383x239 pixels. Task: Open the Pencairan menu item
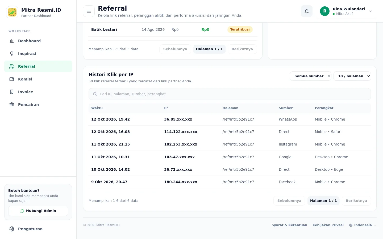click(x=38, y=105)
